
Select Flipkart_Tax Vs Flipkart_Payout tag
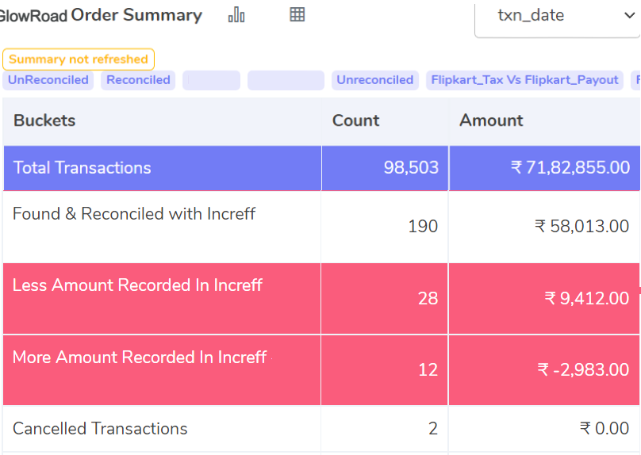[524, 79]
